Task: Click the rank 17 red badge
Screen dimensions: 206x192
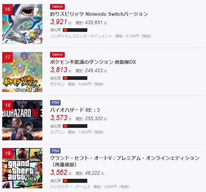Action: pyautogui.click(x=8, y=57)
